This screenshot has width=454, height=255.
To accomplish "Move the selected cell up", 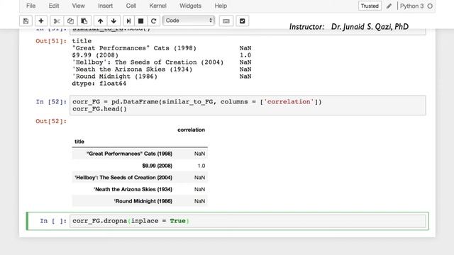I will (100, 21).
